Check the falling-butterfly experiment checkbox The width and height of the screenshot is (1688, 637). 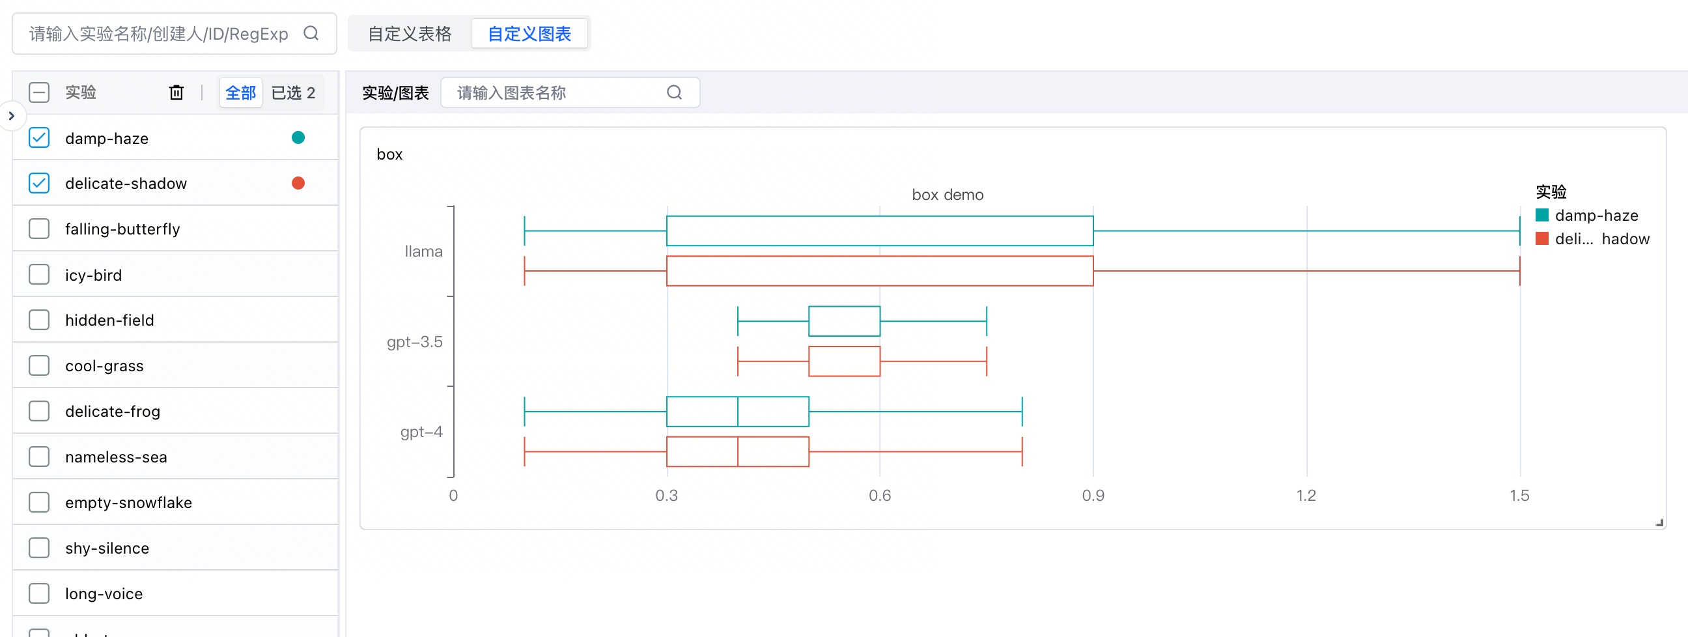39,229
